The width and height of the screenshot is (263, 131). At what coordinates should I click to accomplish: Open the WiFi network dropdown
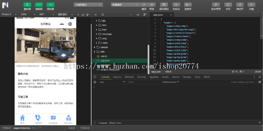(x=47, y=15)
